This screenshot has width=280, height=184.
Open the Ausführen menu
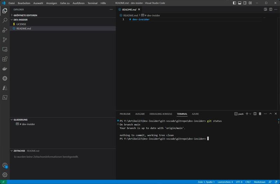[78, 3]
